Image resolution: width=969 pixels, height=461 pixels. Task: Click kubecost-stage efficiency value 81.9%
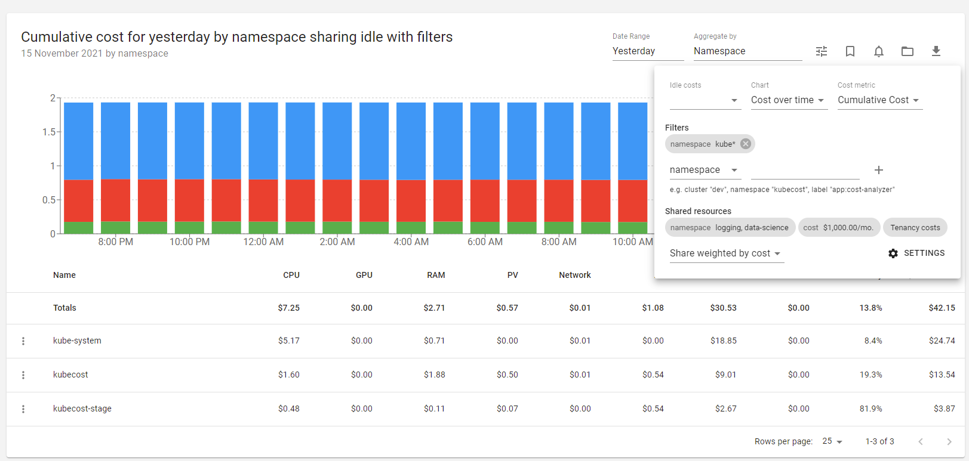click(x=870, y=409)
